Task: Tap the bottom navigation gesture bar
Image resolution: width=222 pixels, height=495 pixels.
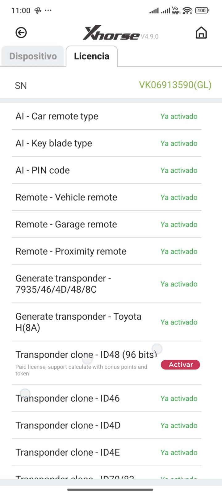Action: tap(110, 489)
